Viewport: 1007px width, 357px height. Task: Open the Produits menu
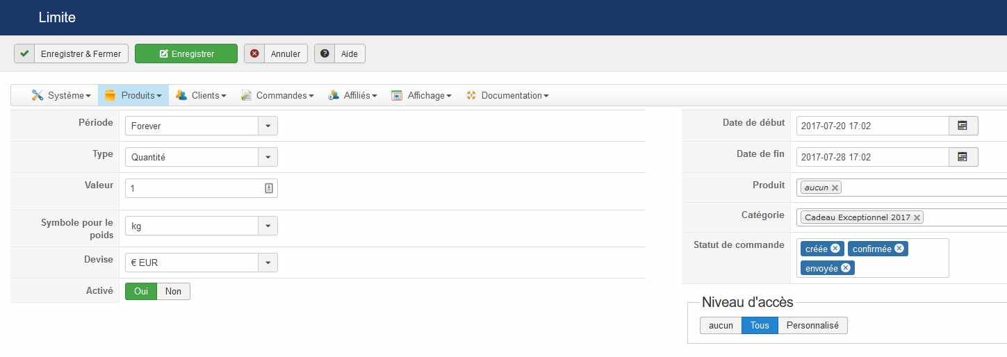tap(133, 95)
